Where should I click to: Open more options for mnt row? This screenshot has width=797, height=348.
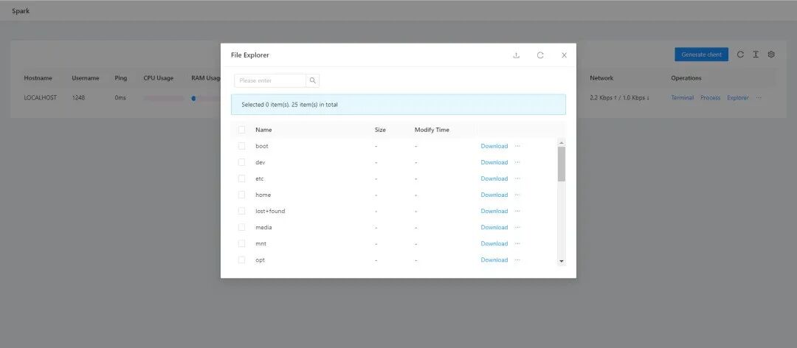tap(517, 243)
